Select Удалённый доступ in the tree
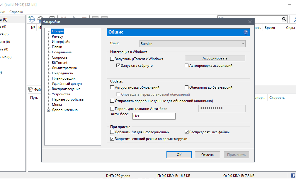 coord(67,84)
